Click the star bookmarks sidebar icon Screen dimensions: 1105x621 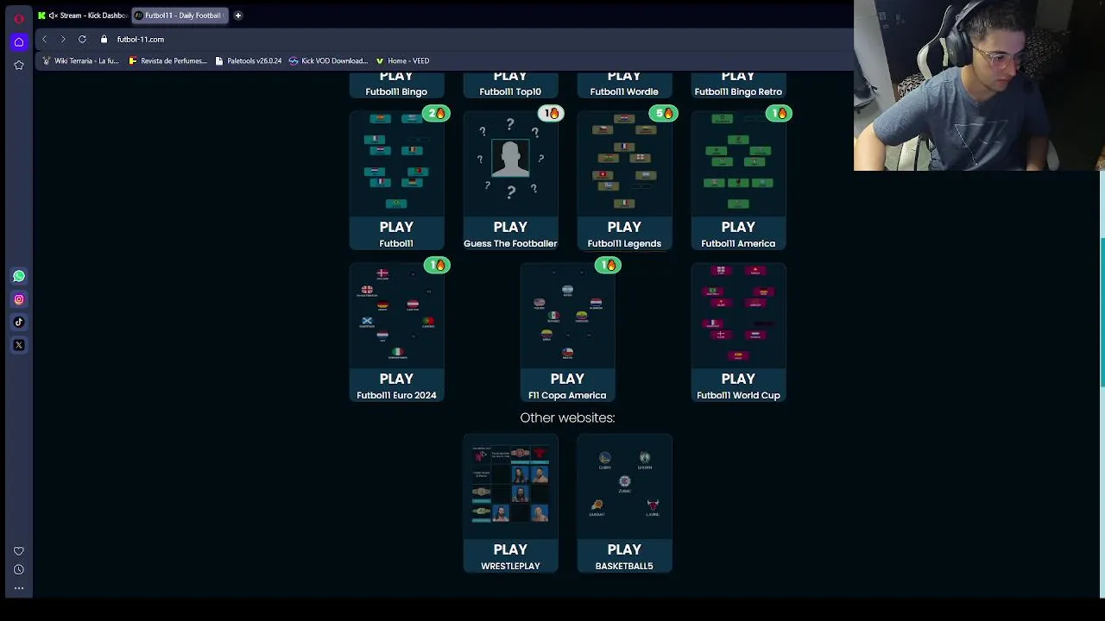tap(19, 65)
